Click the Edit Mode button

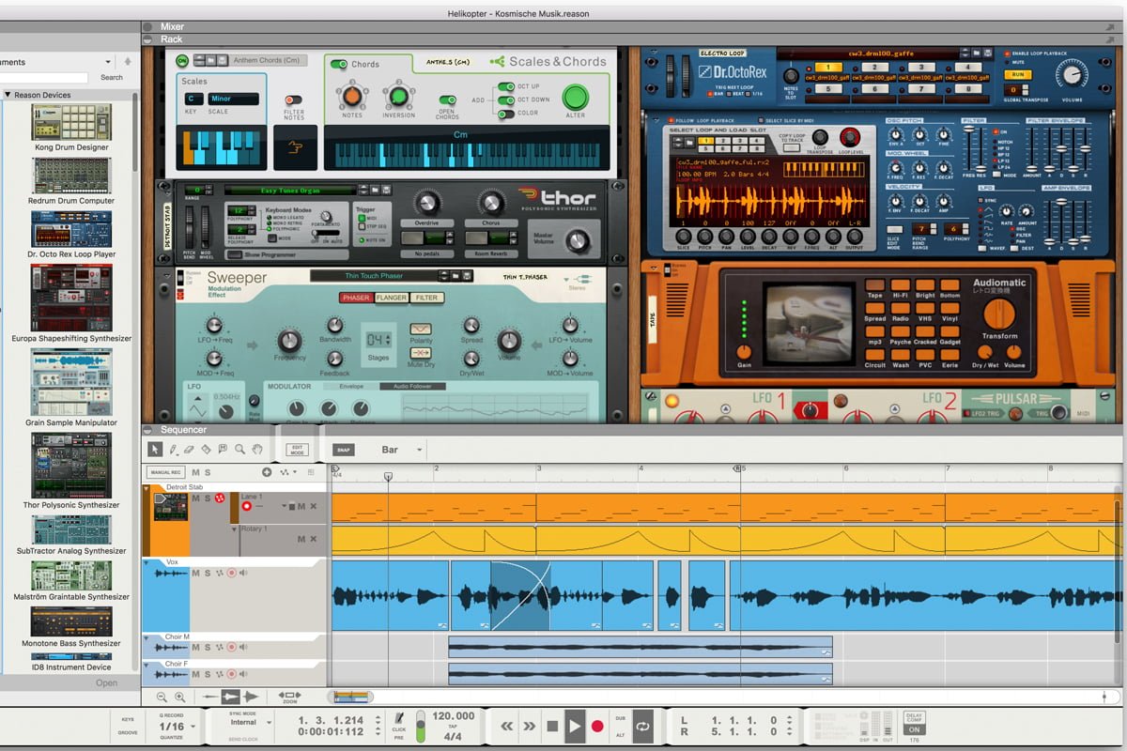(297, 450)
